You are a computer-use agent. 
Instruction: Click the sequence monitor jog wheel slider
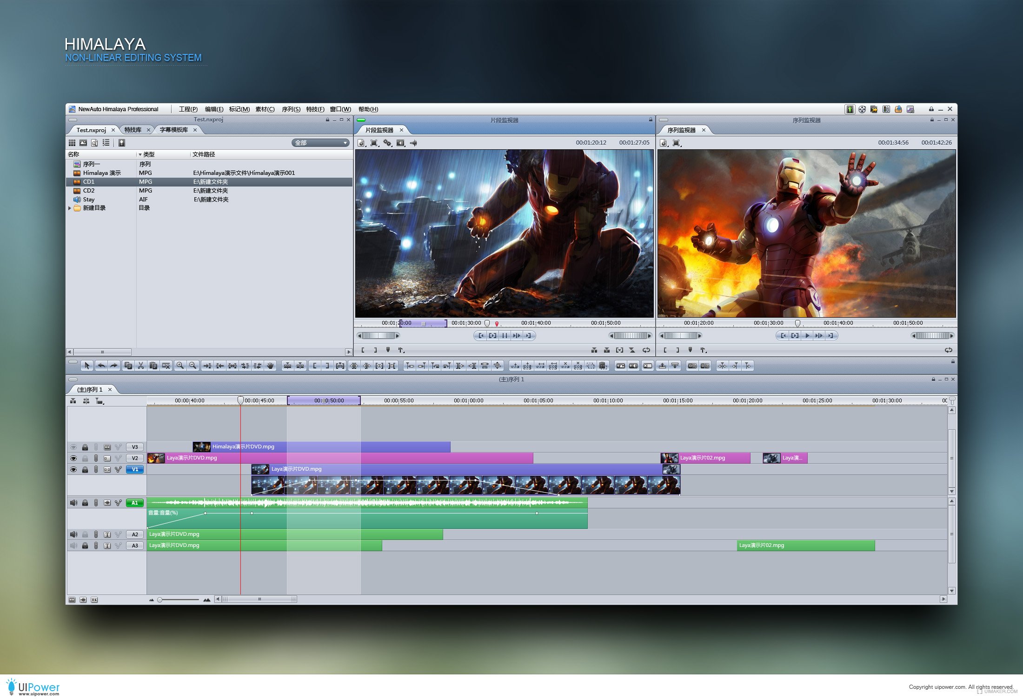pos(933,335)
